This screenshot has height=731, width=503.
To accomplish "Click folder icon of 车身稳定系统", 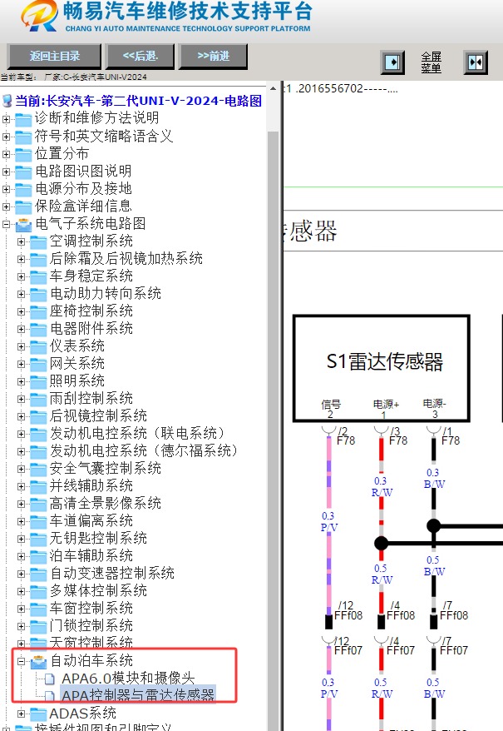I will 38,276.
